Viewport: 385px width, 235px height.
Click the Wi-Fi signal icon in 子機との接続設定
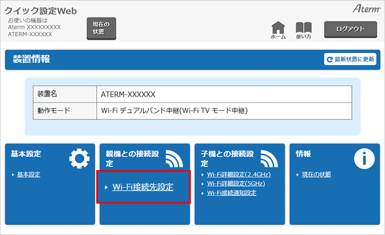268,158
